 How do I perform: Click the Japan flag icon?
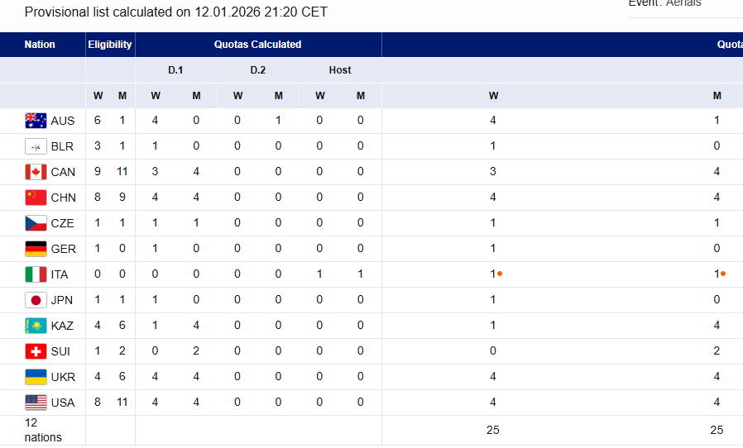pos(36,300)
